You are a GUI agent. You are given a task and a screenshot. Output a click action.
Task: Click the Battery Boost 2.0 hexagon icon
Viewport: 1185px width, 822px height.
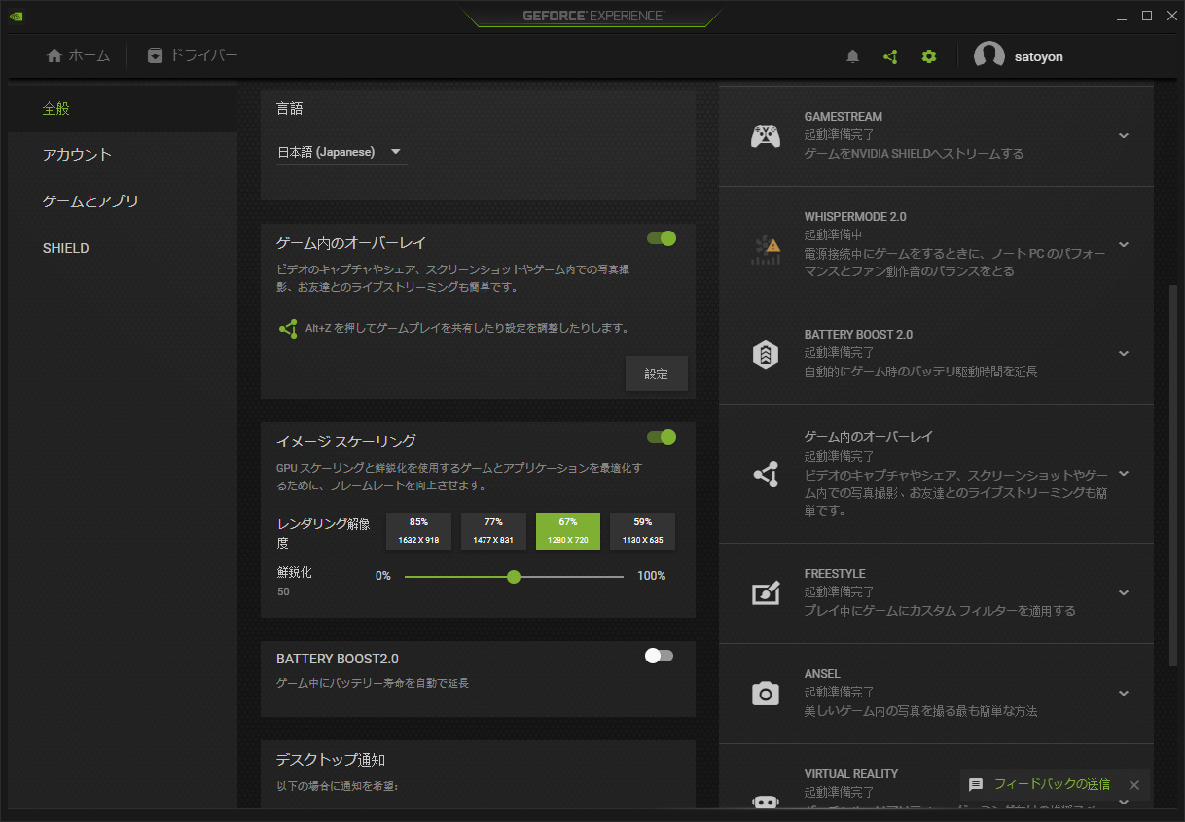pyautogui.click(x=766, y=354)
